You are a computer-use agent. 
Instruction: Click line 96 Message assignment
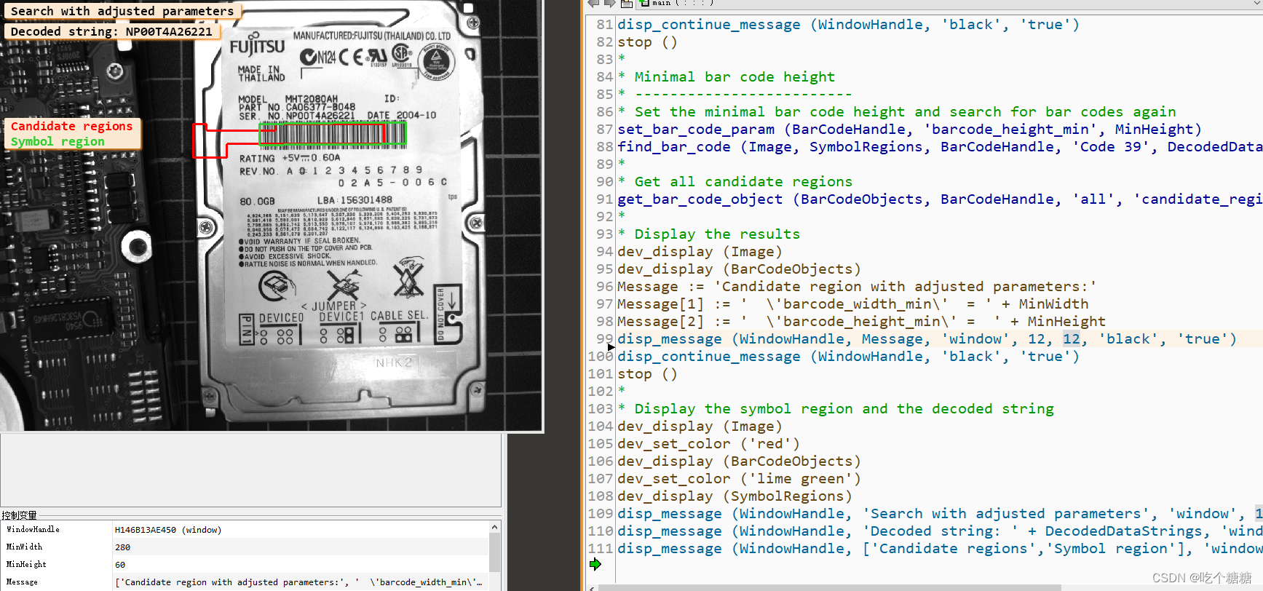[x=857, y=287]
